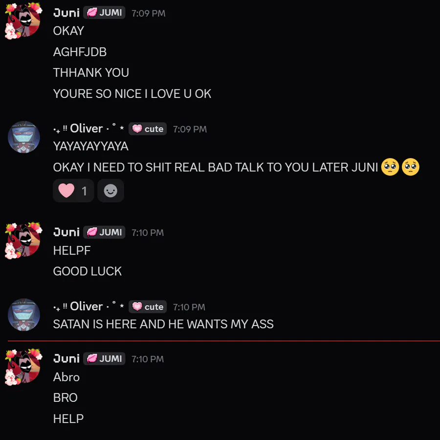Click Juni's username above the Abro message

tap(66, 359)
